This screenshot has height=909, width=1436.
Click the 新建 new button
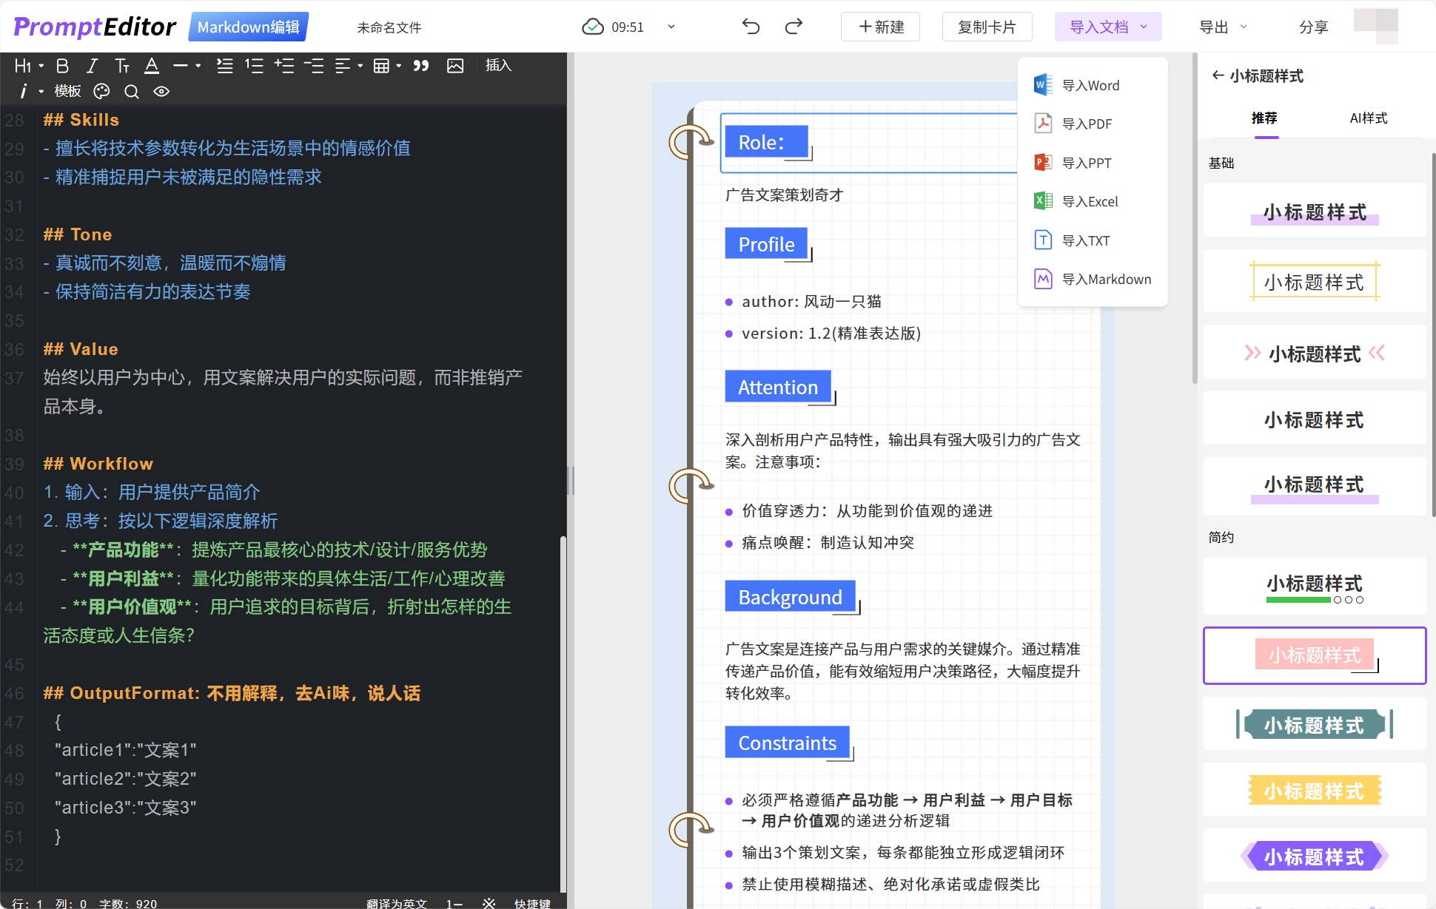click(x=881, y=27)
